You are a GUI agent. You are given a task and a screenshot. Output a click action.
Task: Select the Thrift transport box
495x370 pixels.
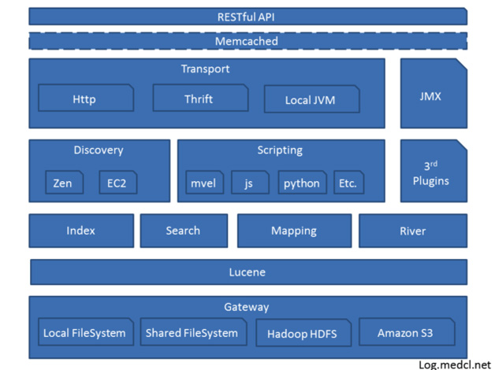pos(199,99)
